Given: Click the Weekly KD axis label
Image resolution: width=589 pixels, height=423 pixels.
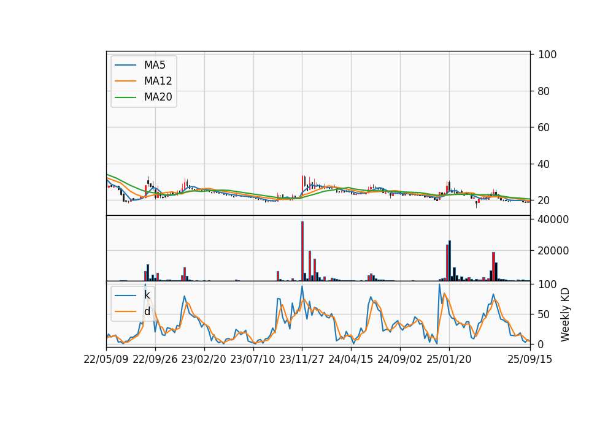Looking at the screenshot, I should click(x=565, y=314).
